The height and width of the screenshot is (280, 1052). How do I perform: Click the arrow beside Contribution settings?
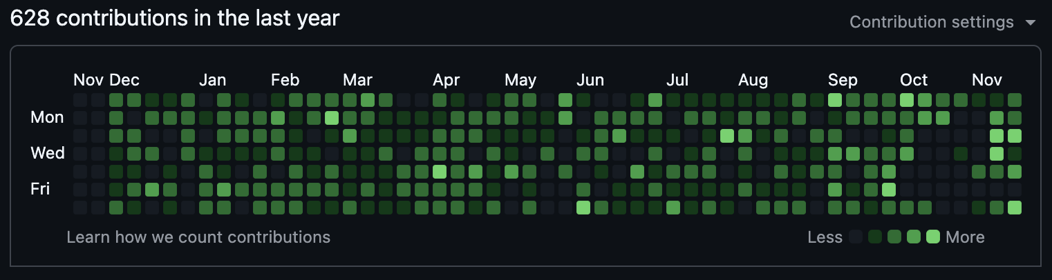click(x=1031, y=23)
